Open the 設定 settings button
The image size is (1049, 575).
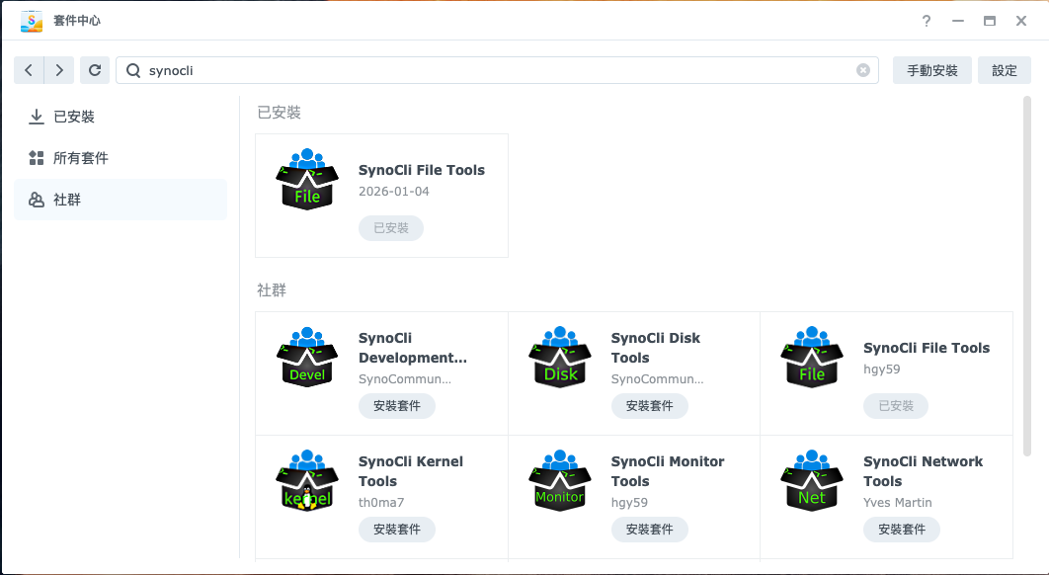pyautogui.click(x=1004, y=70)
